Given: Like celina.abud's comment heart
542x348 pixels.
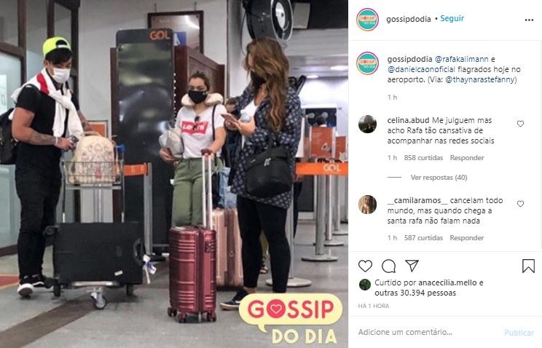Looking at the screenshot, I should [520, 124].
